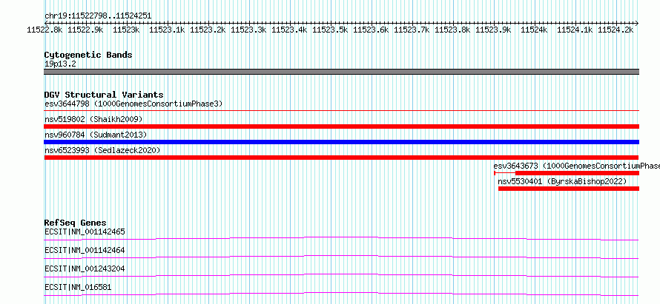Click the 11522.9k ruler tick label
The image size is (660, 304).
point(85,30)
